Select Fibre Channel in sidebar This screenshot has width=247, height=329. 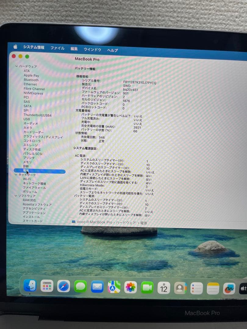[34, 89]
